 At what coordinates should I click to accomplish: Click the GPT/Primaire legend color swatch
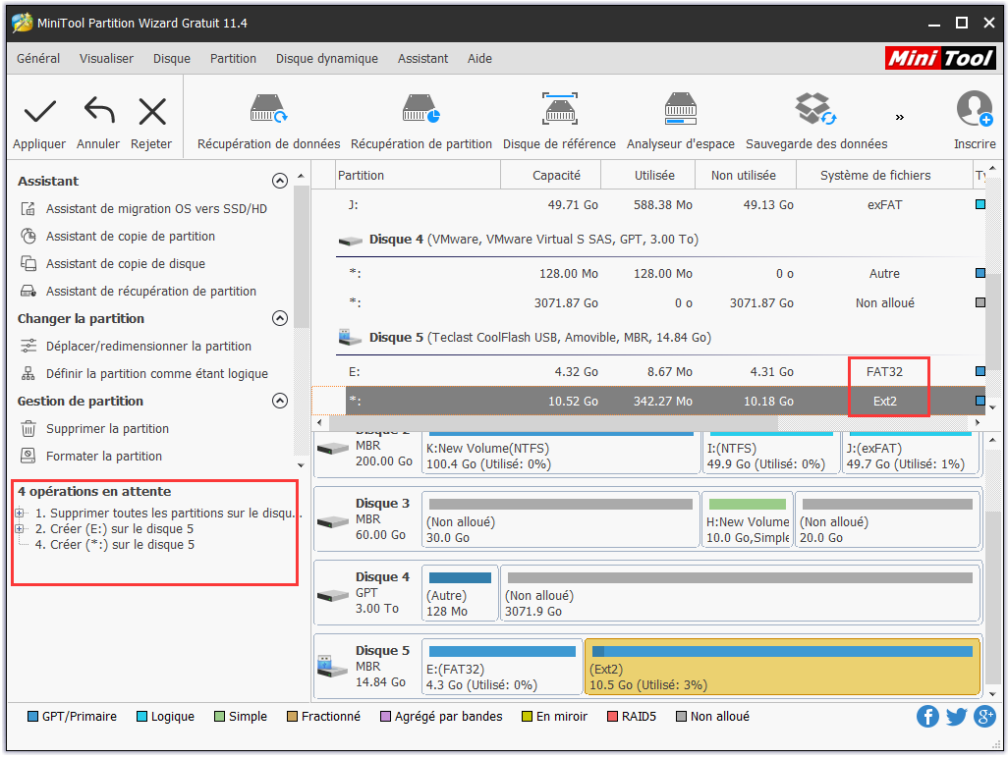[x=32, y=717]
